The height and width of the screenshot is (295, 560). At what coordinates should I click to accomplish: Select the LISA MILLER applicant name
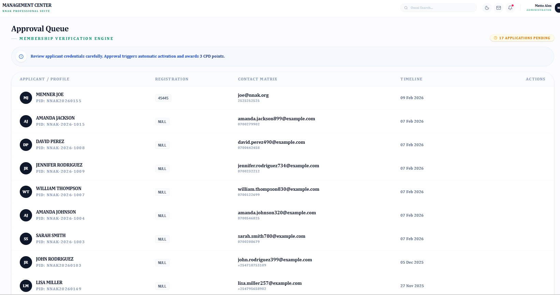pos(49,283)
